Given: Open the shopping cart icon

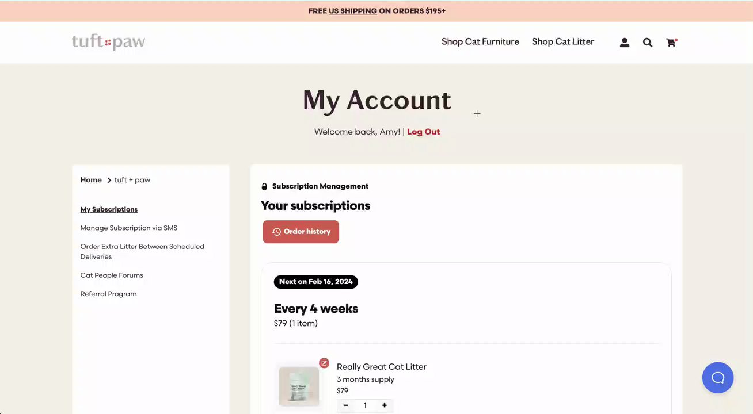Looking at the screenshot, I should click(671, 43).
